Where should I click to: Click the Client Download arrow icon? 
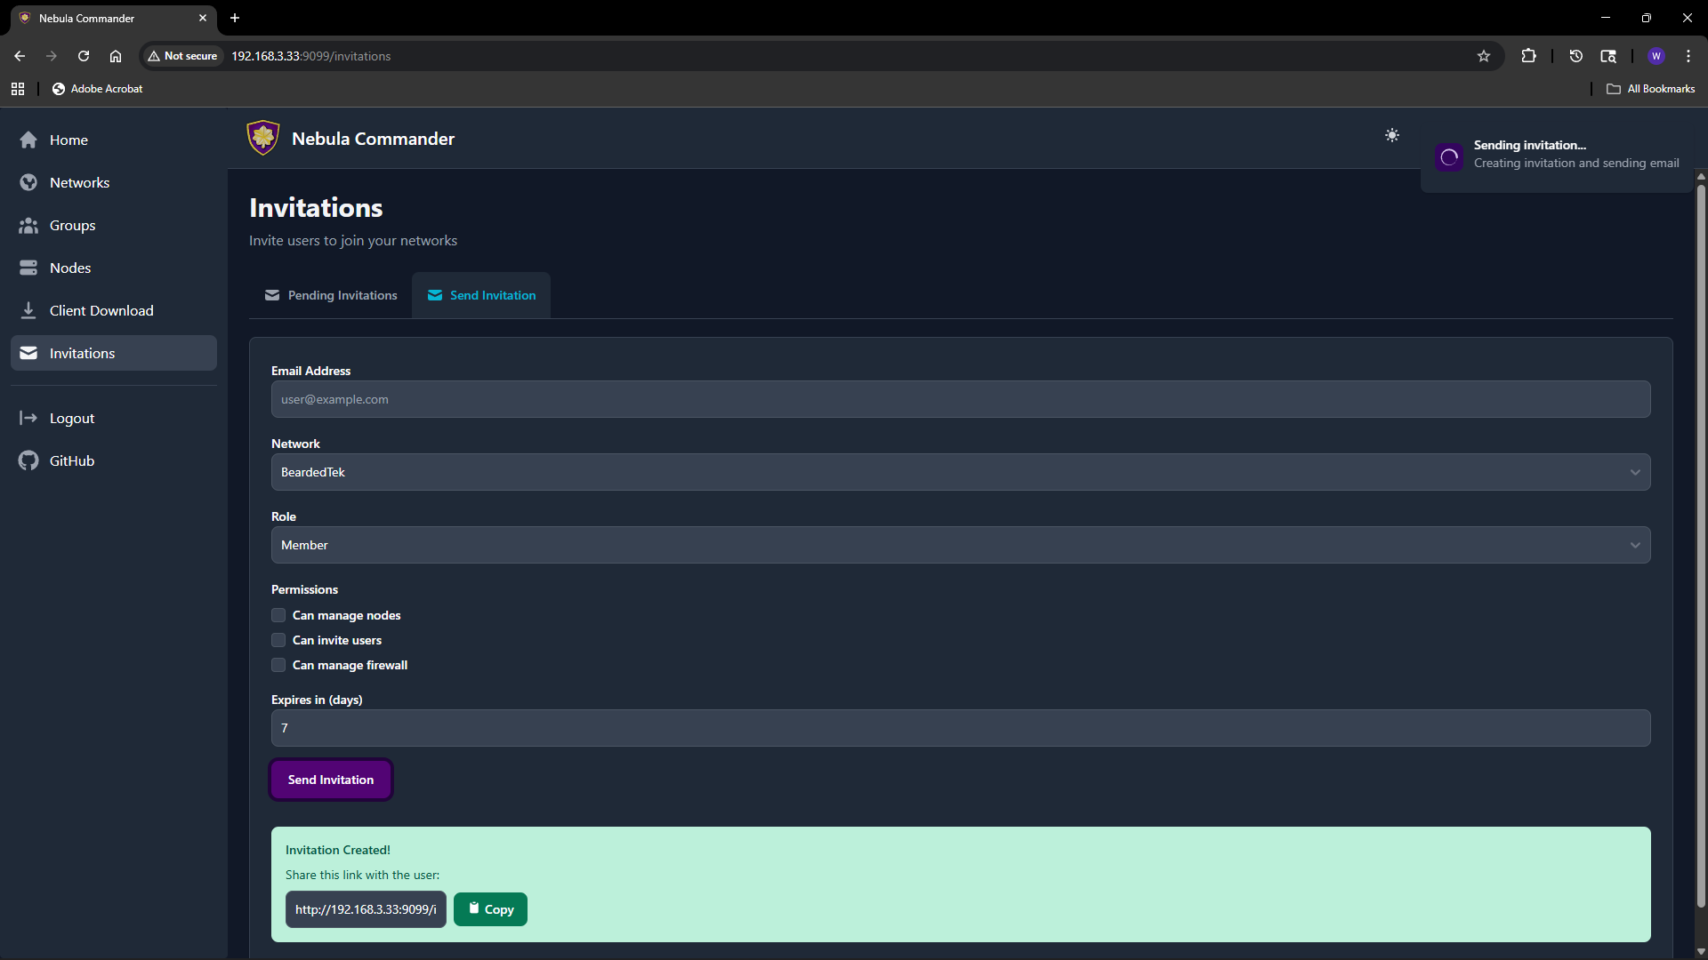pyautogui.click(x=28, y=310)
